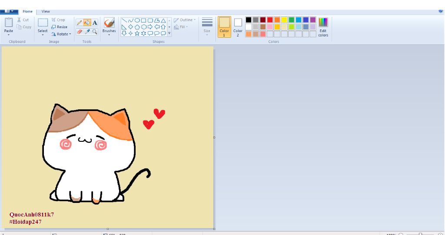Image resolution: width=445 pixels, height=235 pixels.
Task: Choose the Five-point star shape
Action: 137,33
